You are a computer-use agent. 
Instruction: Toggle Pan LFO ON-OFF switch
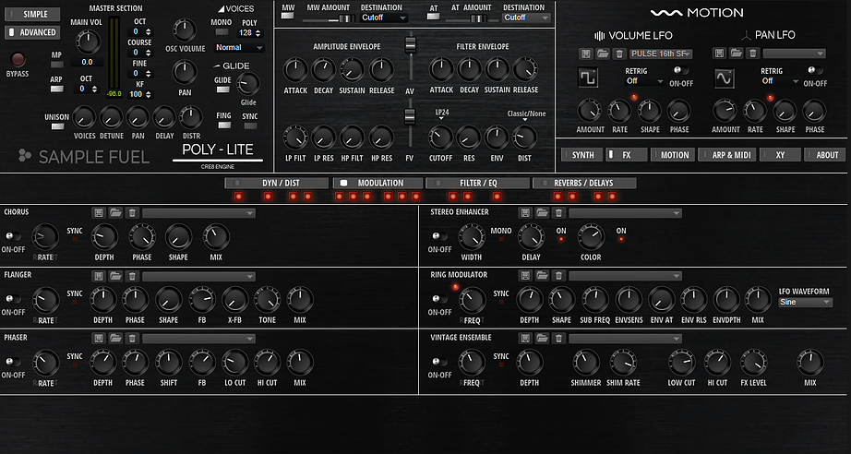coord(815,70)
